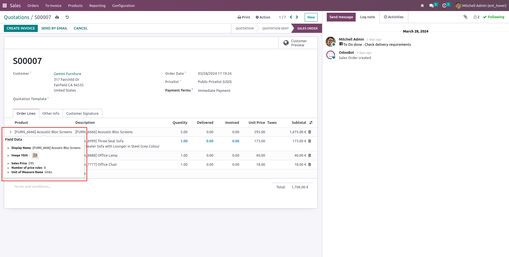
Task: Discard changes with the undo arrow icon
Action: (x=67, y=17)
